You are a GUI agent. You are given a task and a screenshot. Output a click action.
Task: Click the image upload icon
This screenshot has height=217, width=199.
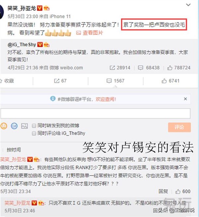(24, 126)
